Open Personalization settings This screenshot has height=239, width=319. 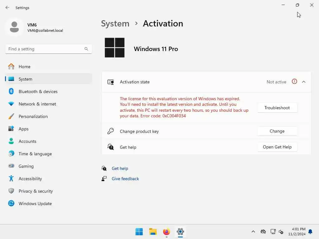tap(48, 116)
